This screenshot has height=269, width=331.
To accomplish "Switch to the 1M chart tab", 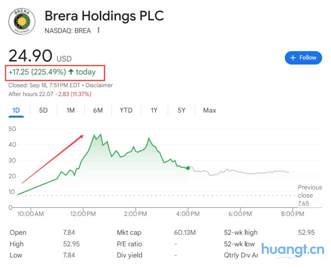I will (x=71, y=110).
